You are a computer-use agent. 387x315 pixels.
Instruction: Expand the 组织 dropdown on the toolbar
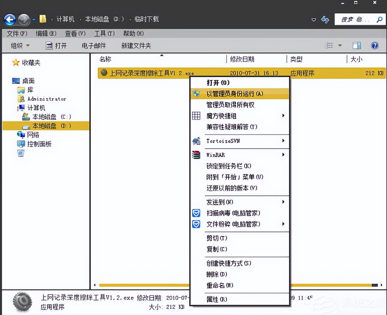point(20,46)
